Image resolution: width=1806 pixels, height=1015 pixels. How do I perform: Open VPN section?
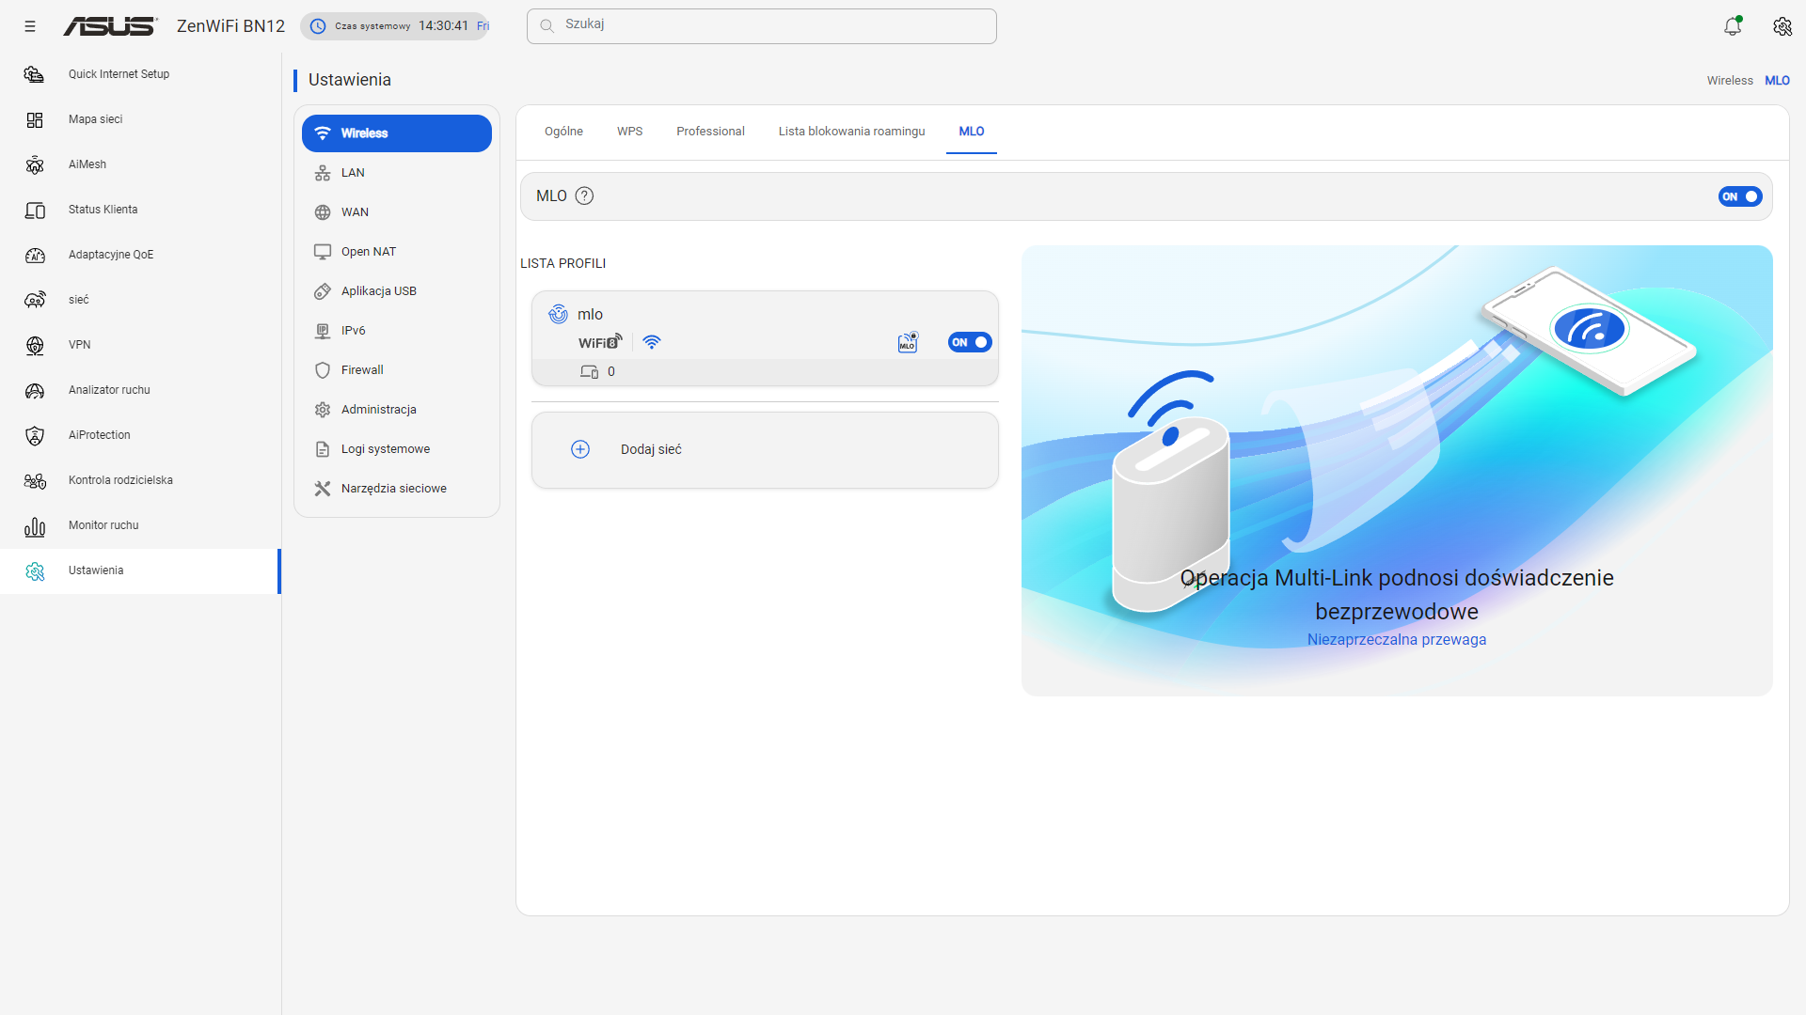point(141,345)
